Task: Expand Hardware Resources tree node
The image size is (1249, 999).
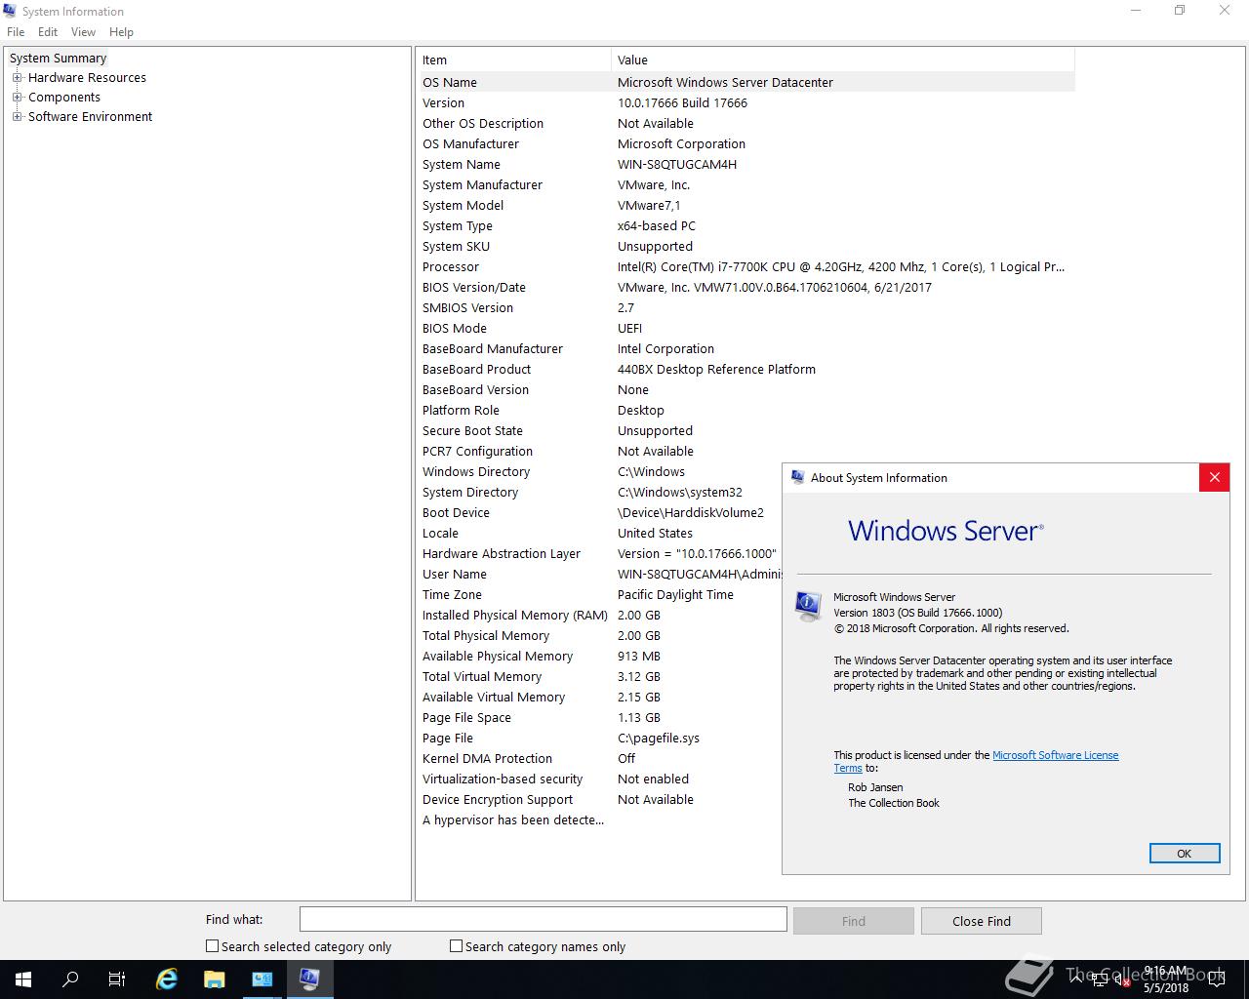Action: tap(17, 77)
